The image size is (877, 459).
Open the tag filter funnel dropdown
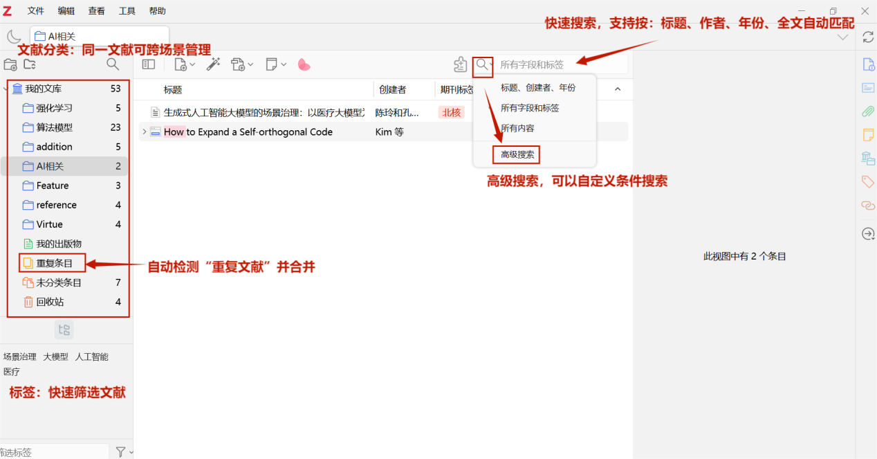click(x=124, y=452)
